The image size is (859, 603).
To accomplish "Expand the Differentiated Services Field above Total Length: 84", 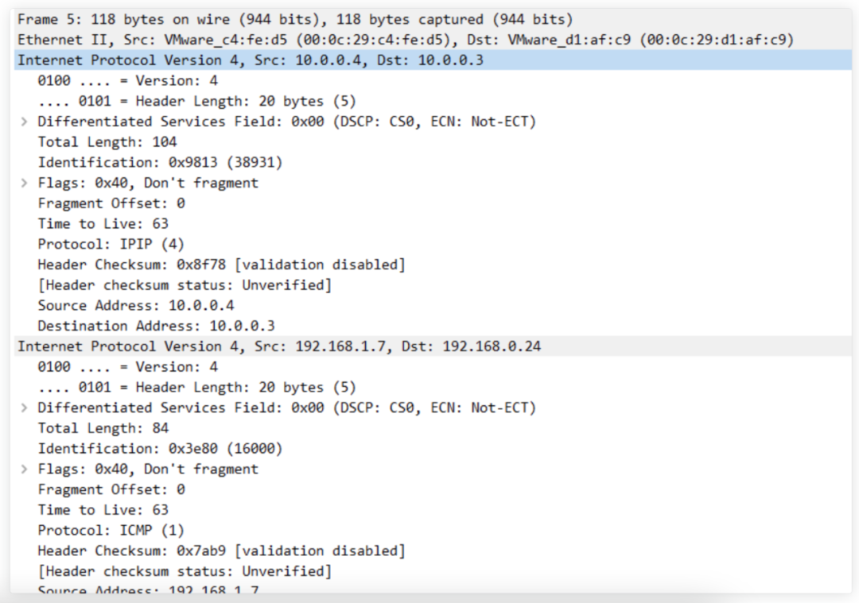I will (x=25, y=408).
